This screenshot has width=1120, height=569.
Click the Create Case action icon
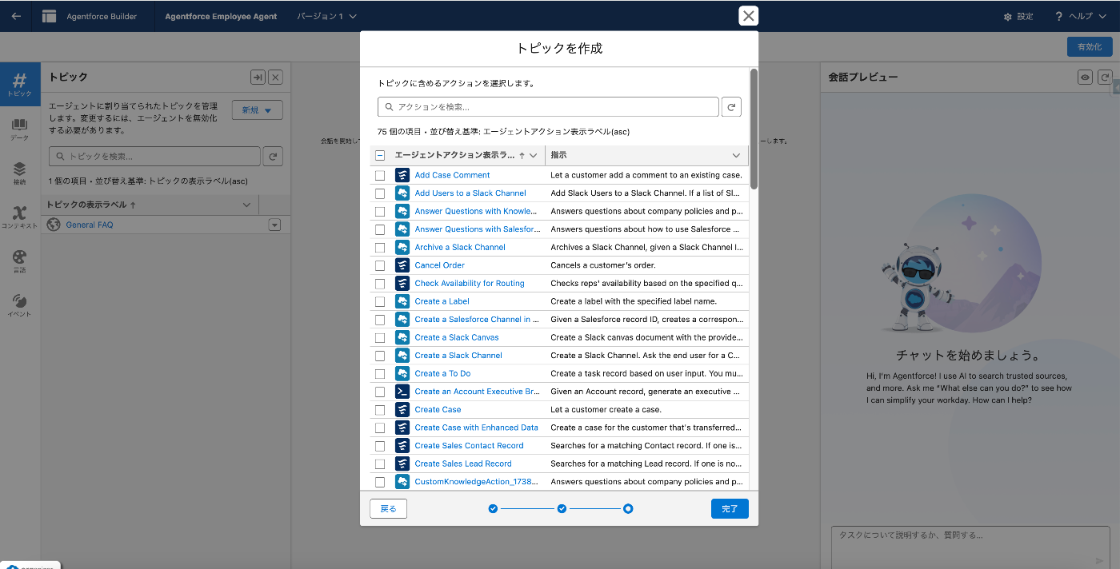[x=402, y=409]
